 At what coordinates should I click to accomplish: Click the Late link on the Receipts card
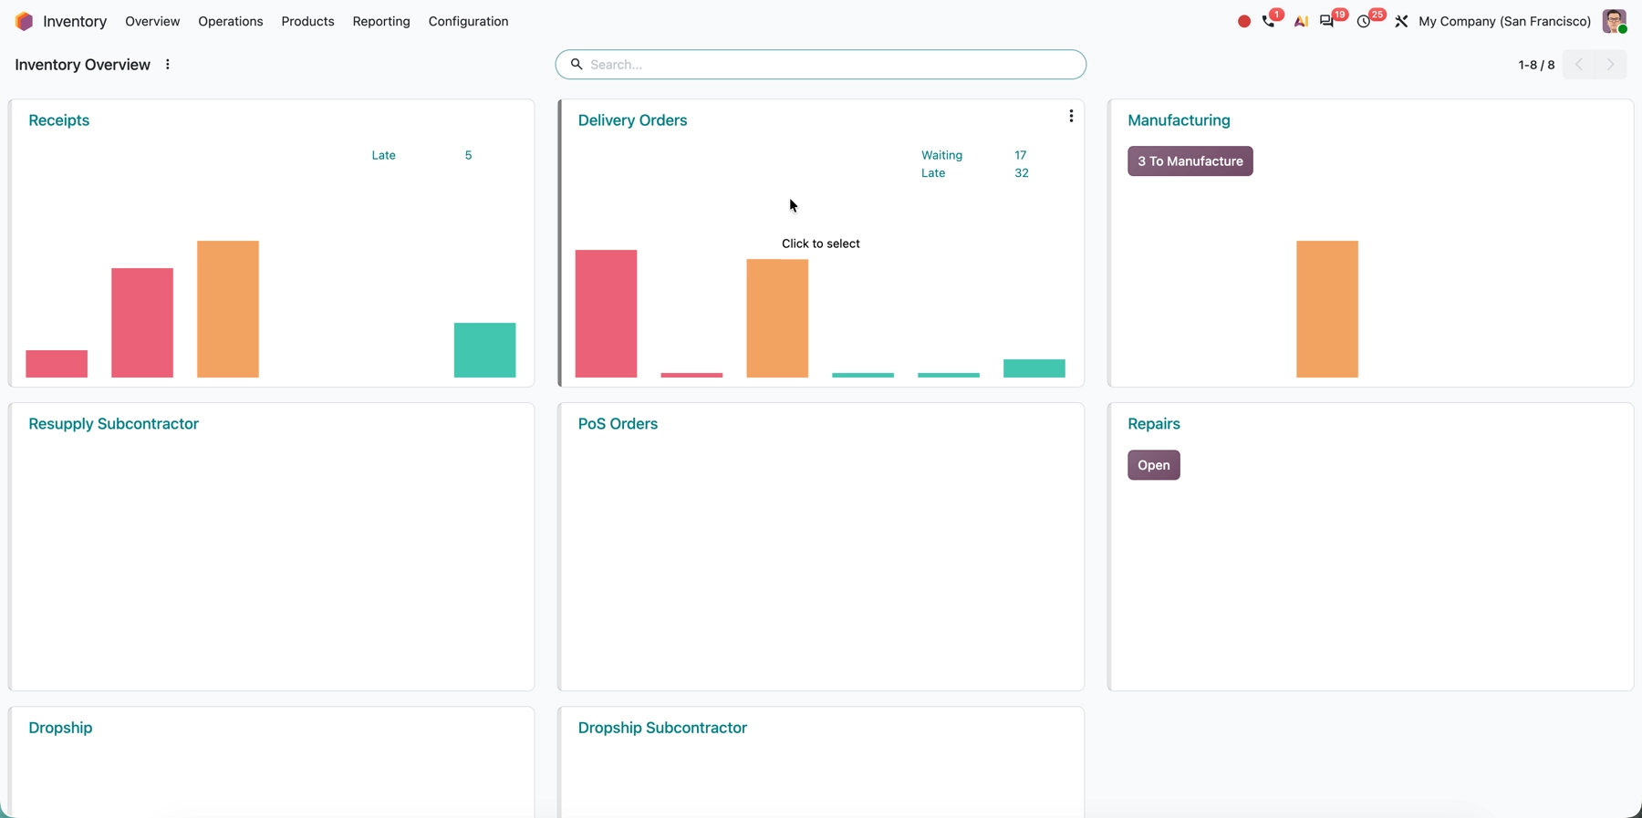tap(383, 155)
